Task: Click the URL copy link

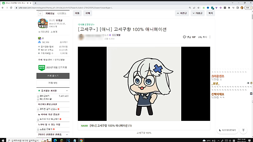Action: click(x=202, y=37)
